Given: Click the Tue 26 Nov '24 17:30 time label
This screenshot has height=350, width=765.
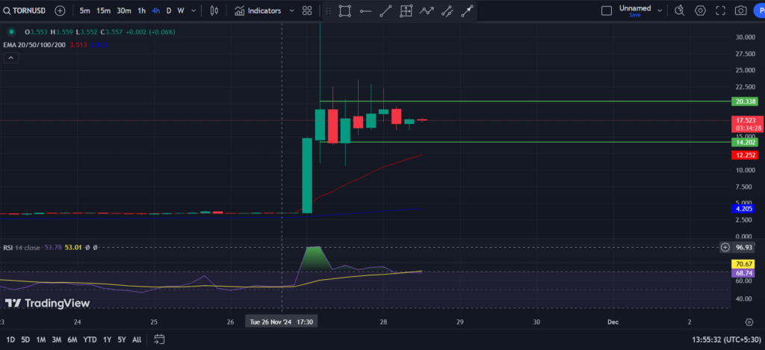Looking at the screenshot, I should 282,322.
